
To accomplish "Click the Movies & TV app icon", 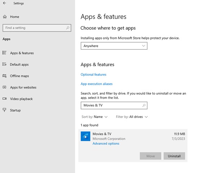I will click(86, 137).
